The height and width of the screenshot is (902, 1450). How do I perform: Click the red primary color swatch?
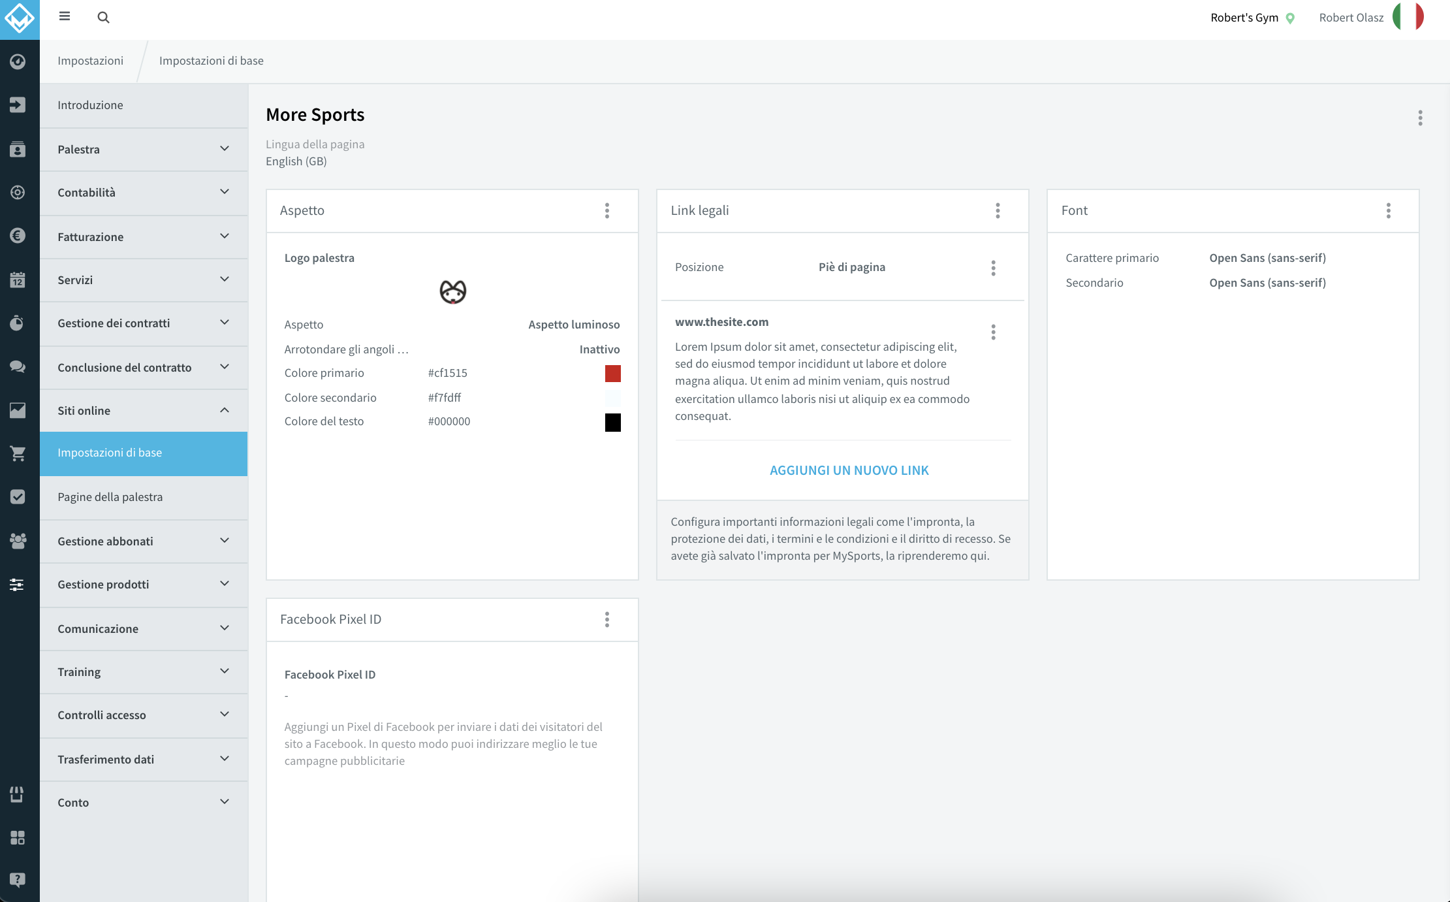(612, 374)
